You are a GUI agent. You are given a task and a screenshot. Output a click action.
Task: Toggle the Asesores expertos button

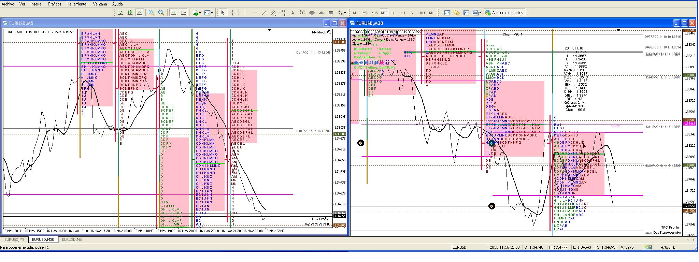pyautogui.click(x=504, y=13)
